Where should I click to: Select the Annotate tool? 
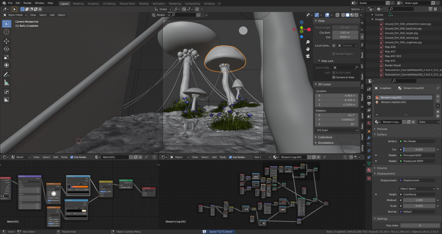tap(6, 75)
